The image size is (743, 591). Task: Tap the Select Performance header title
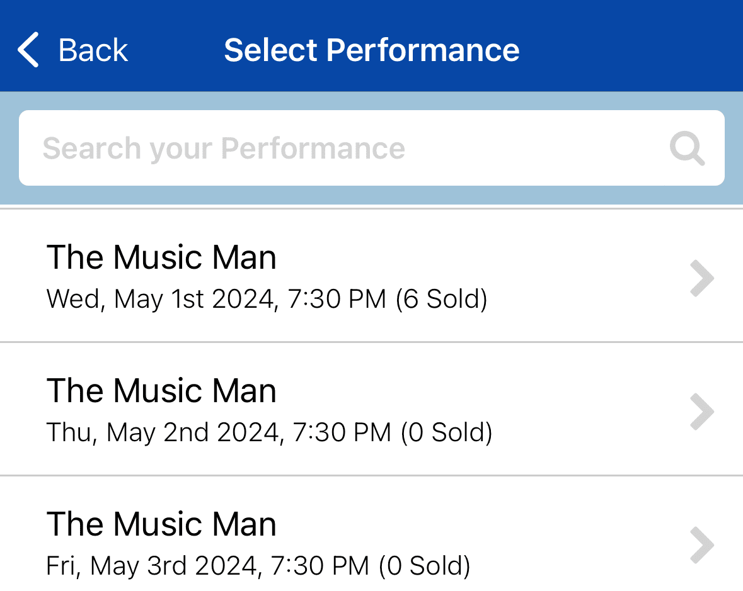pos(372,50)
